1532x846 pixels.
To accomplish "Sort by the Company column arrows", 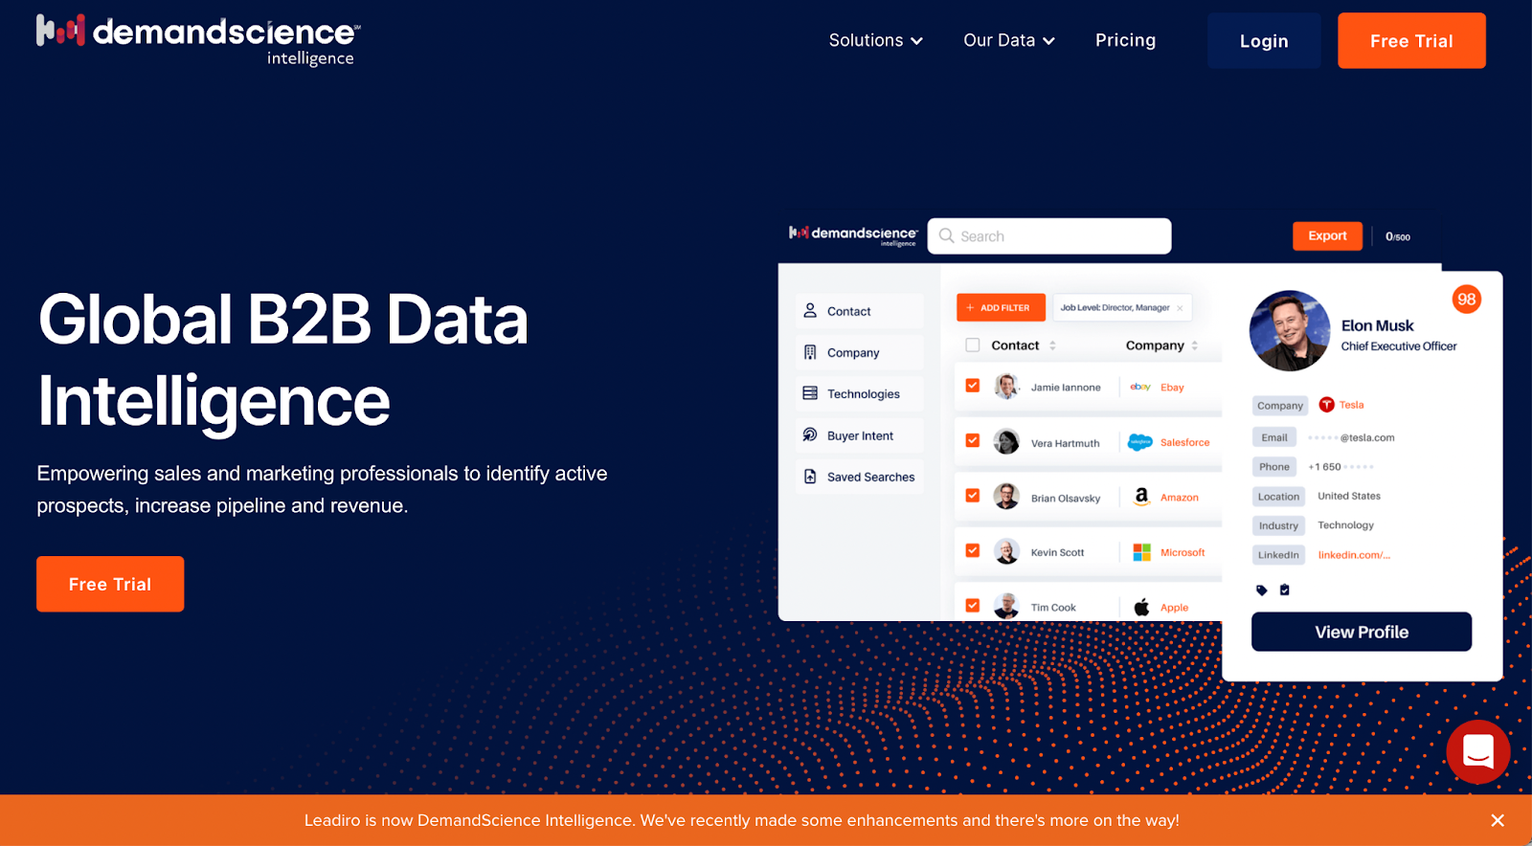I will coord(1195,345).
